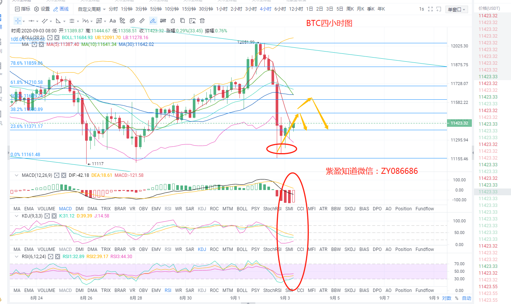
Task: Select the crosshair cursor tool
Action: (x=18, y=21)
